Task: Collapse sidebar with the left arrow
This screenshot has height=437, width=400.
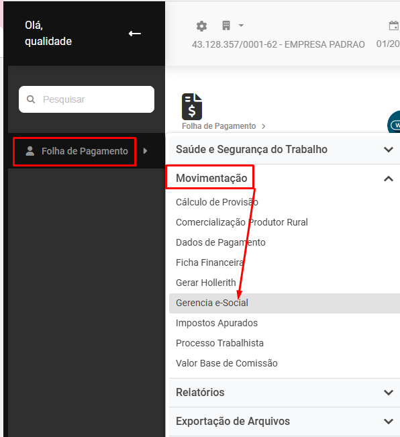Action: pyautogui.click(x=135, y=34)
